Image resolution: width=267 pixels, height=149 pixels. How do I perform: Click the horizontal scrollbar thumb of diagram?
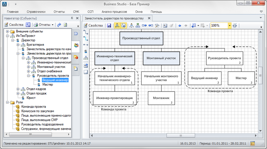pos(181,136)
